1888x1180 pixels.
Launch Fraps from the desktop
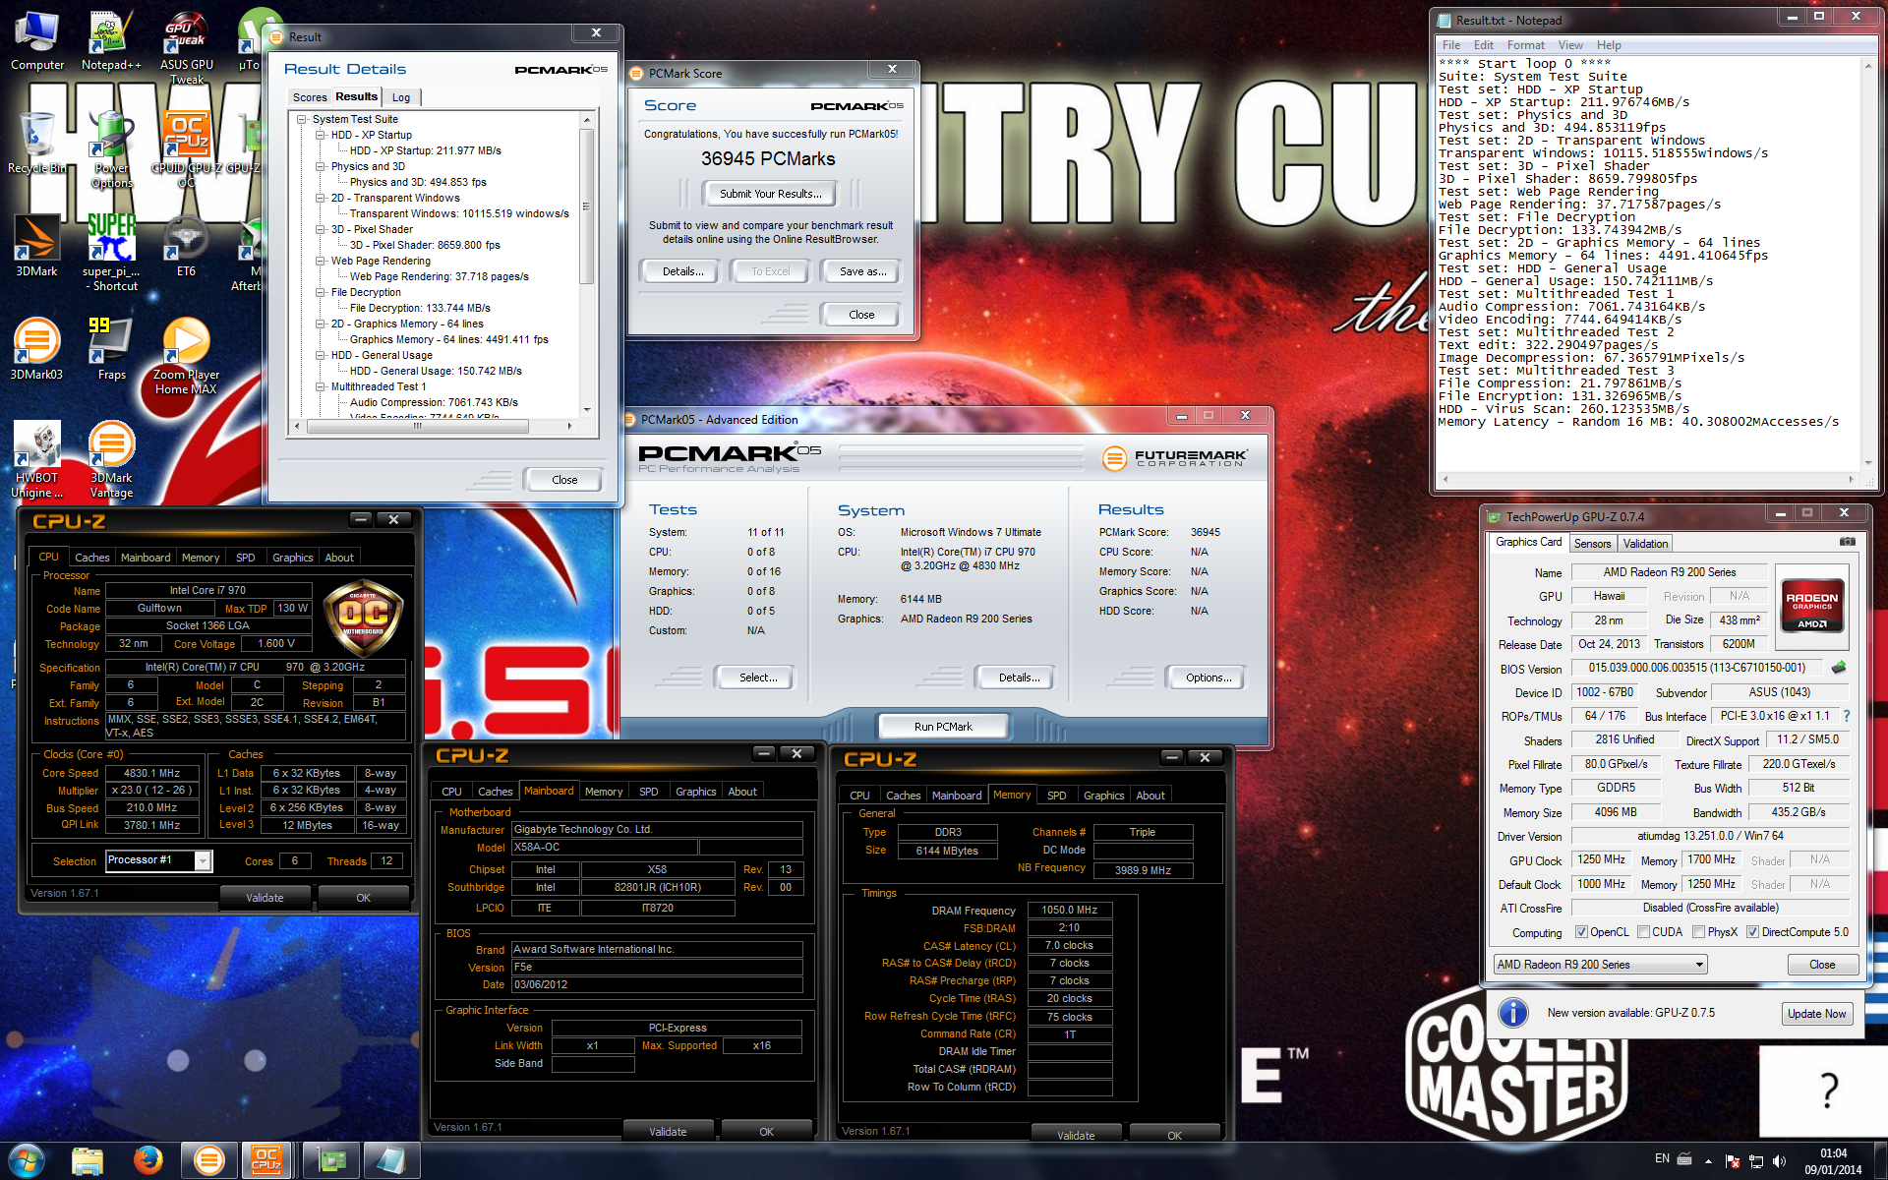(x=111, y=349)
